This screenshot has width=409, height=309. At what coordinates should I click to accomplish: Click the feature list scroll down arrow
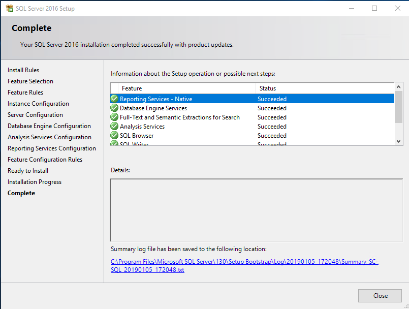[398, 141]
